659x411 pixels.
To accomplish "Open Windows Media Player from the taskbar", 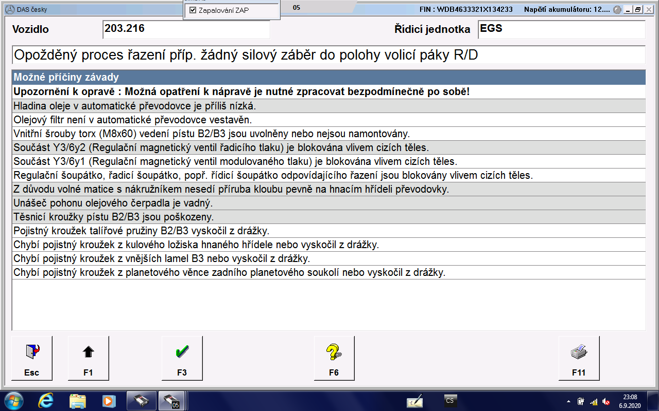I will (109, 400).
